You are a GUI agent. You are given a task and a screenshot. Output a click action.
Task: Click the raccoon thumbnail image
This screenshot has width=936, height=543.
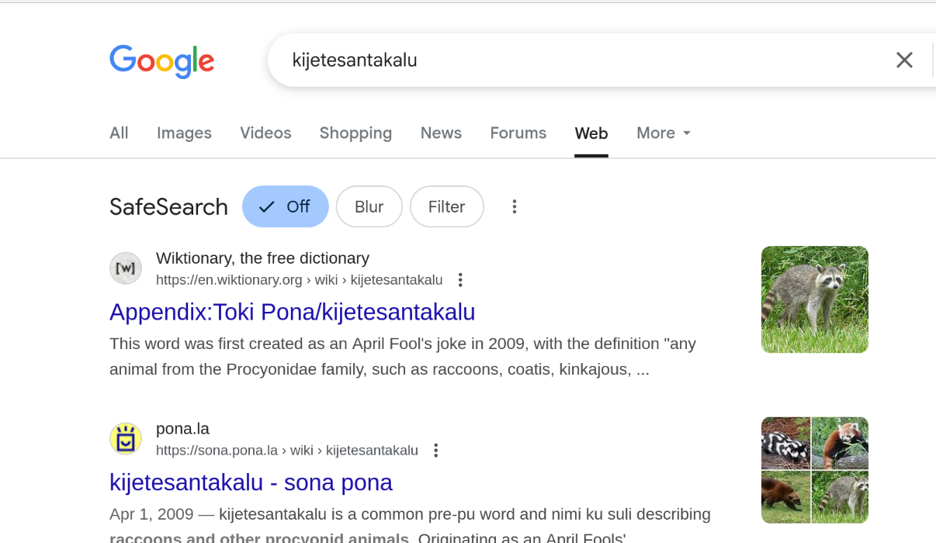coord(815,299)
